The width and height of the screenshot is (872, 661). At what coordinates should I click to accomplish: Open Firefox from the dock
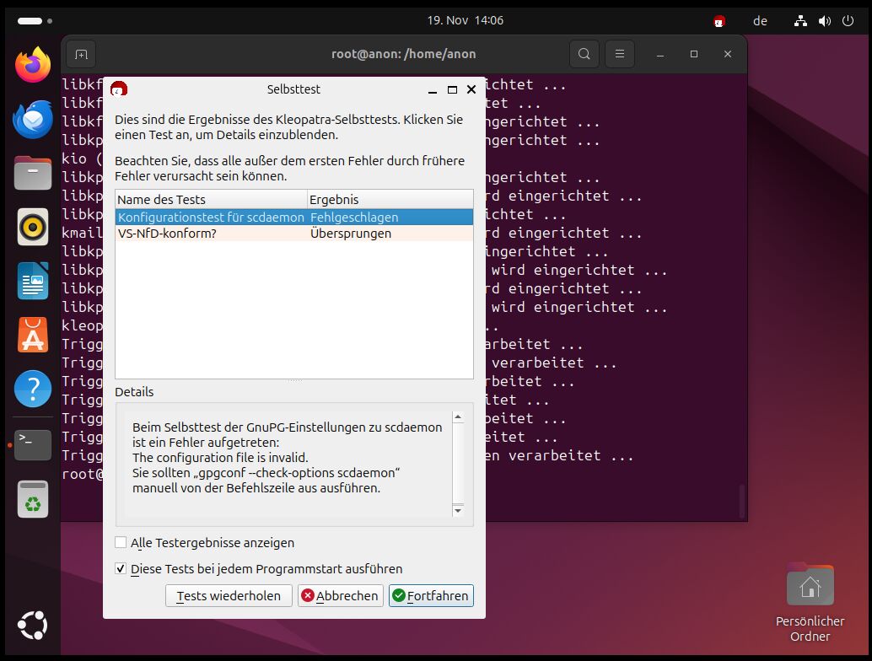point(33,66)
